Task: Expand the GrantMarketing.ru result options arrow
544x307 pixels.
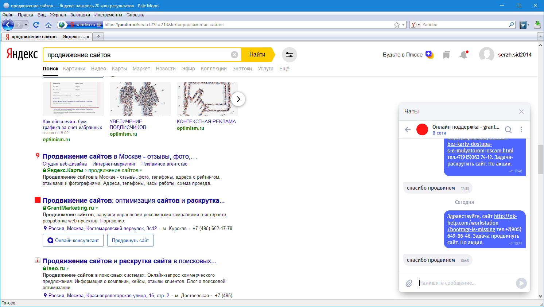Action: coord(97,208)
